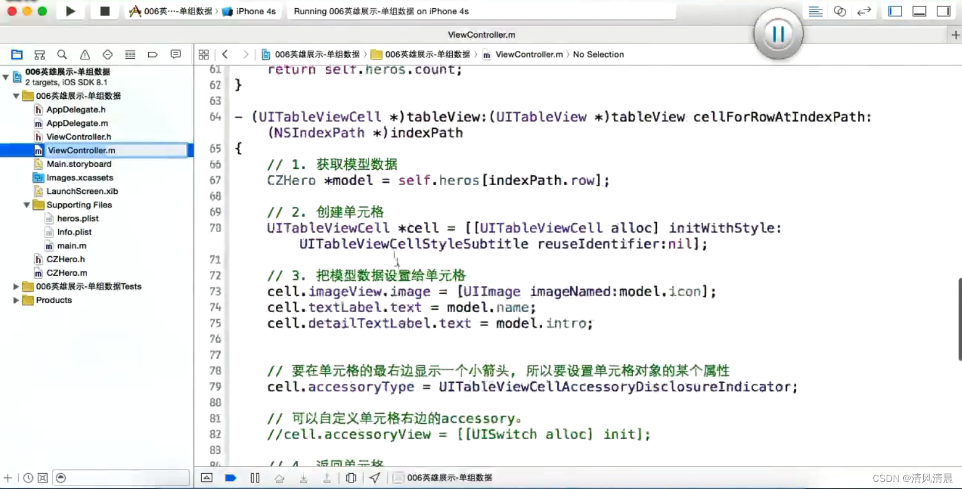Select AppDelegate.h in navigator
This screenshot has width=962, height=489.
[76, 110]
